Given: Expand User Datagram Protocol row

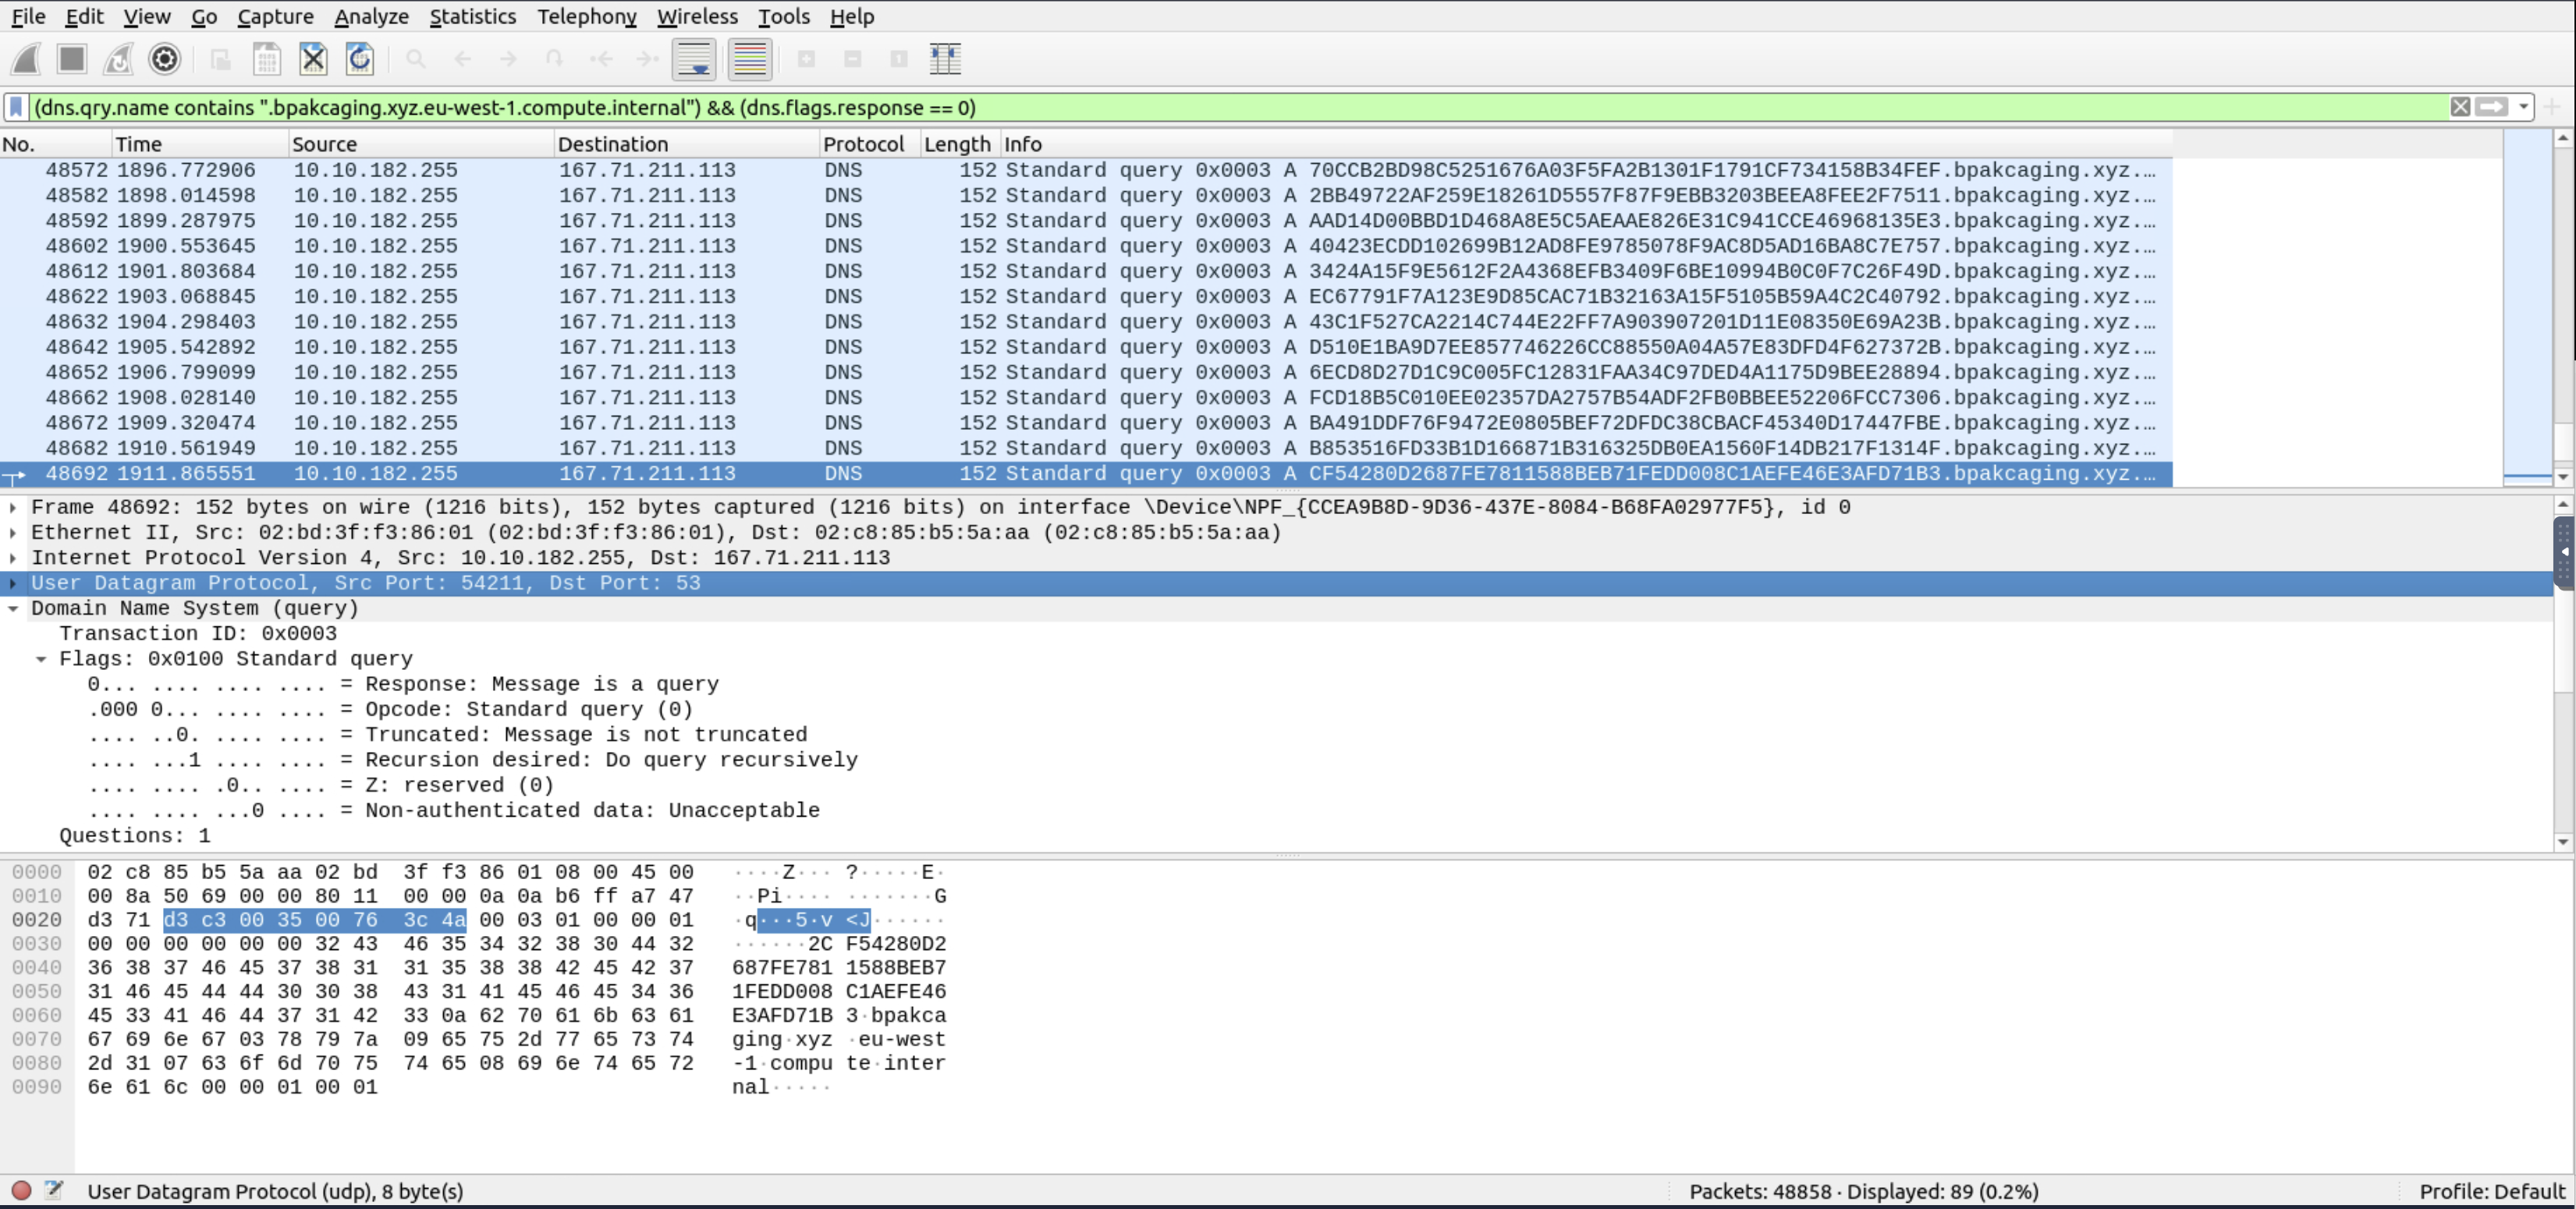Looking at the screenshot, I should coord(13,583).
